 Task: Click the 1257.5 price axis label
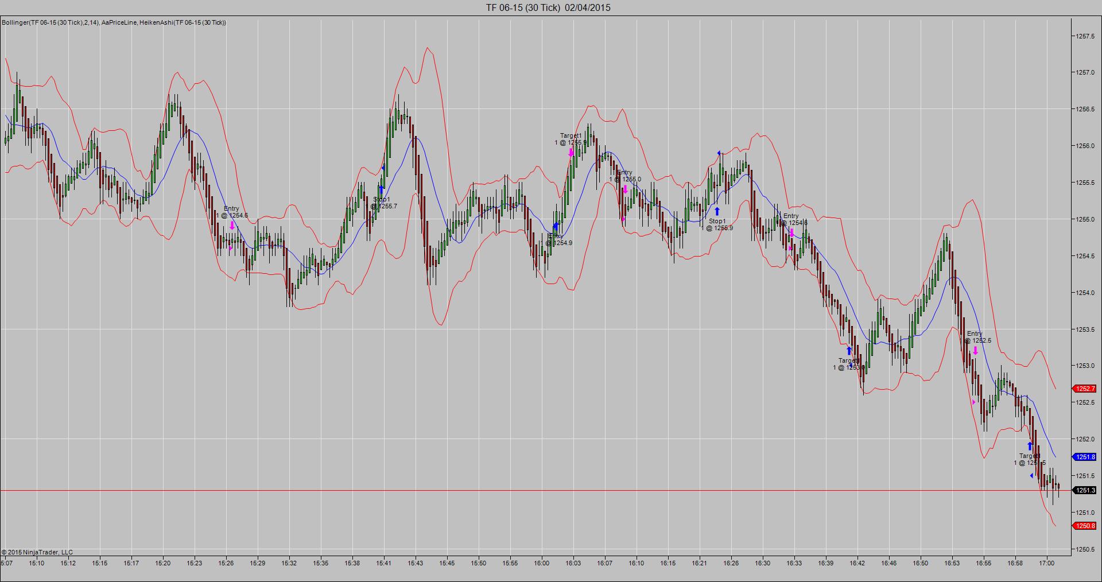coord(1086,36)
